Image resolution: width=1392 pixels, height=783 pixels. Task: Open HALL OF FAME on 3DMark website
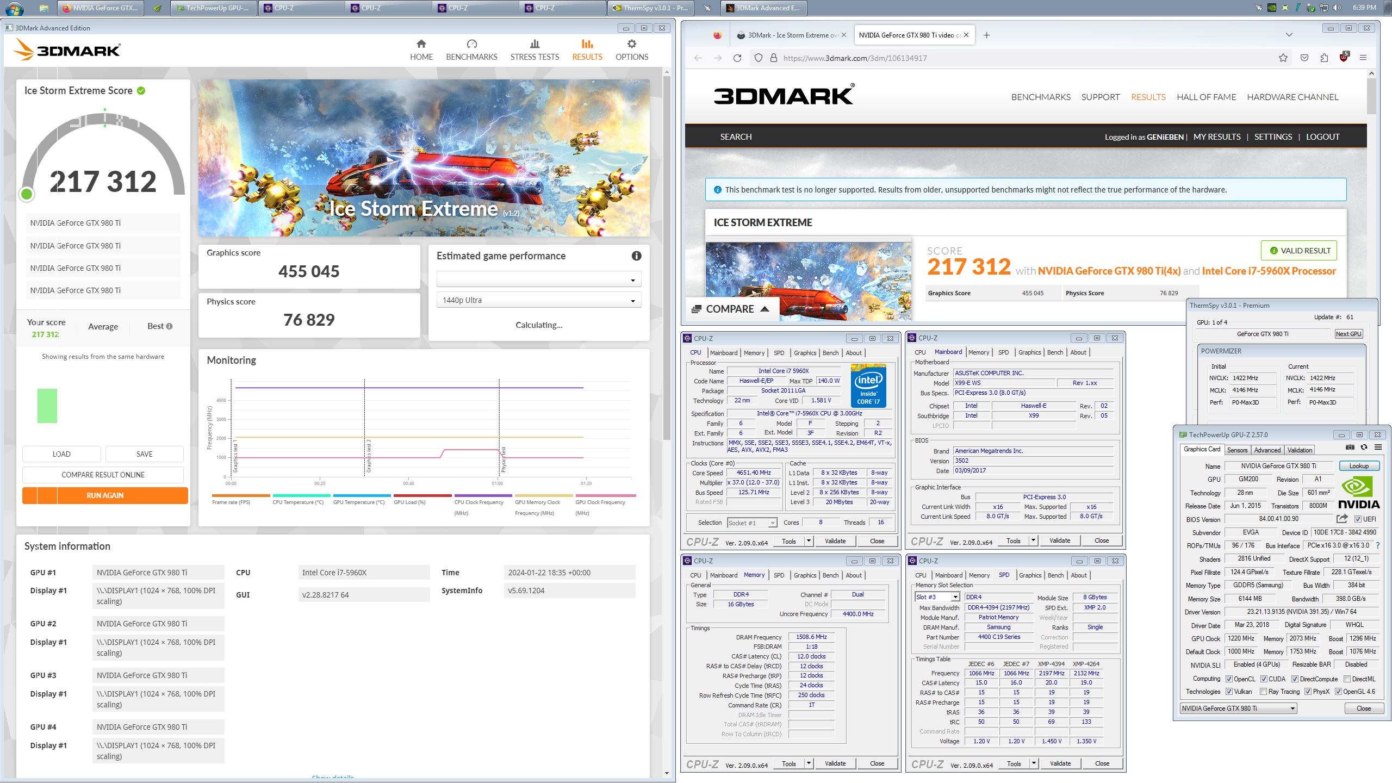point(1206,97)
